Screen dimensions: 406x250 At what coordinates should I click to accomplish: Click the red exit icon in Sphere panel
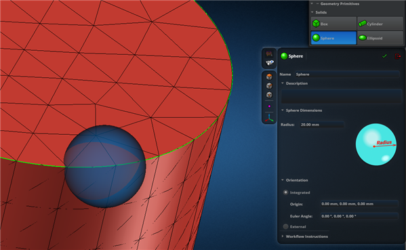[x=397, y=56]
